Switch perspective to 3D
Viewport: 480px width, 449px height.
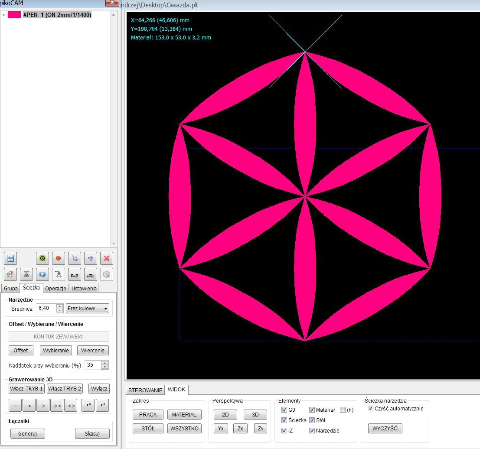tap(255, 415)
